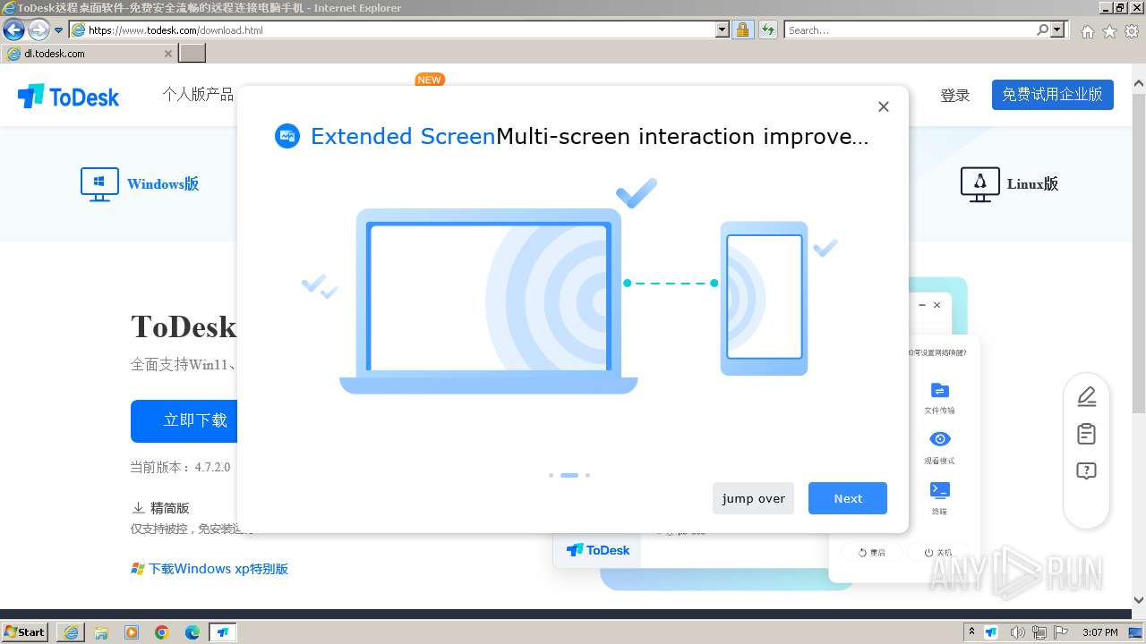Select the first pagination dot
The image size is (1146, 644).
[x=551, y=475]
